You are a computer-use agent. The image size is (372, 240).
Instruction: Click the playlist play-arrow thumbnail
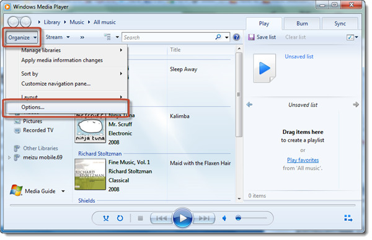click(264, 68)
